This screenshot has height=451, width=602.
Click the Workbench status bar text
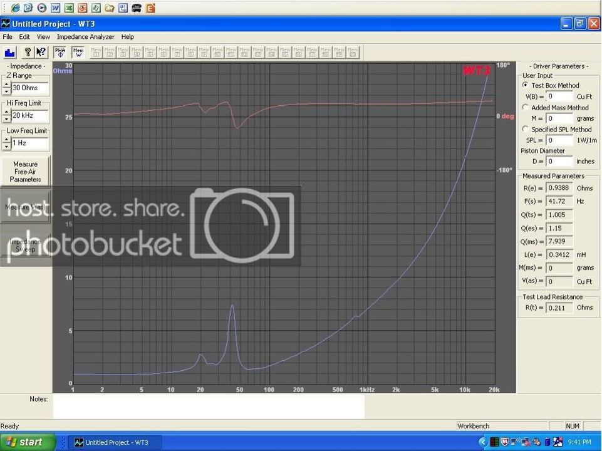[x=473, y=426]
